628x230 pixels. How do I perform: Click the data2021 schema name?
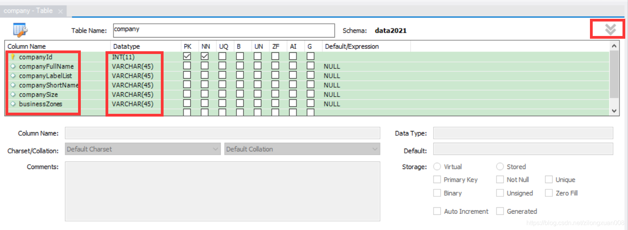tap(391, 31)
